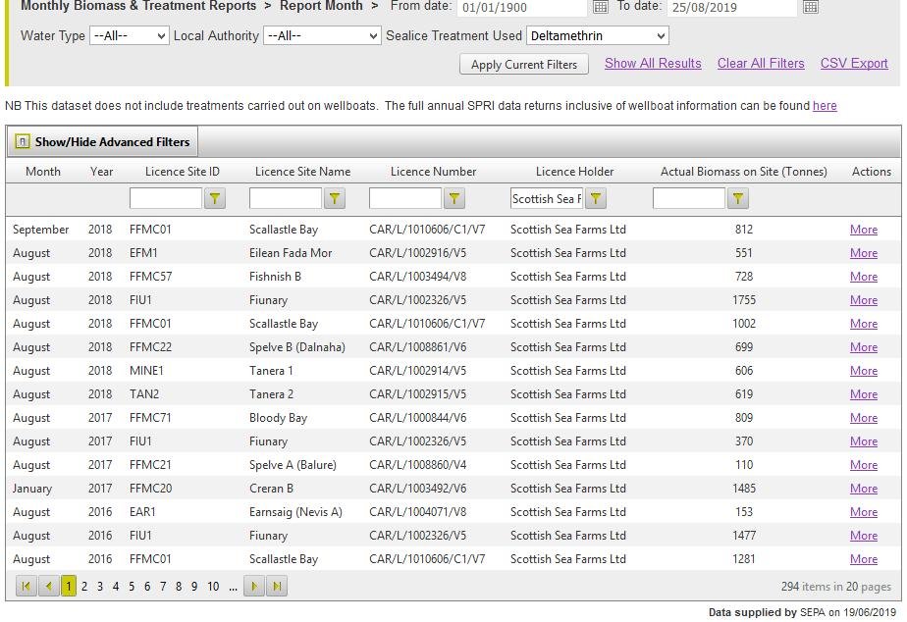Open the Local Authority dropdown

coord(322,36)
